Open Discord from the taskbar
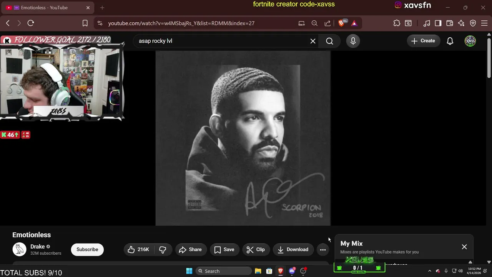 (x=292, y=271)
